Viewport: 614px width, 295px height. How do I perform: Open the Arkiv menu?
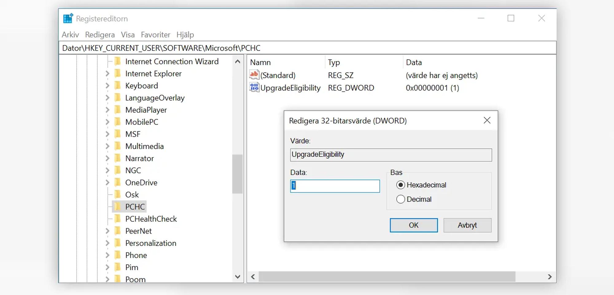(70, 35)
